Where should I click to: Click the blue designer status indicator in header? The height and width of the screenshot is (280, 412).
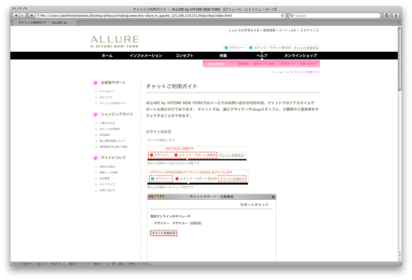226,48
